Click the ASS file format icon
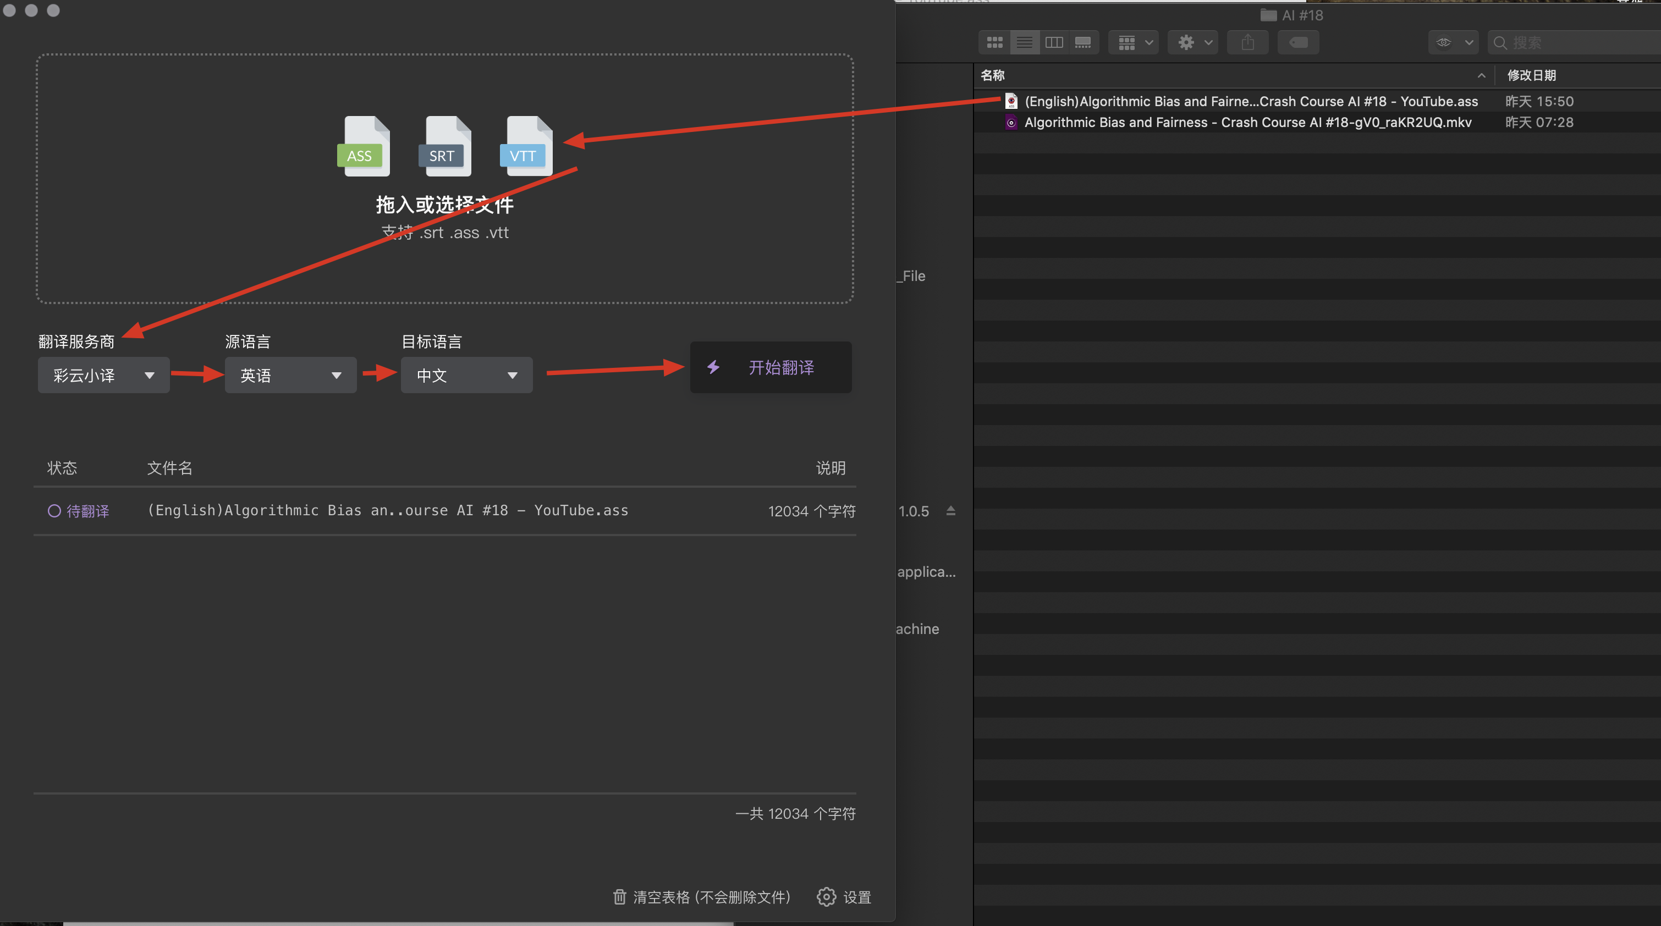 pyautogui.click(x=364, y=146)
